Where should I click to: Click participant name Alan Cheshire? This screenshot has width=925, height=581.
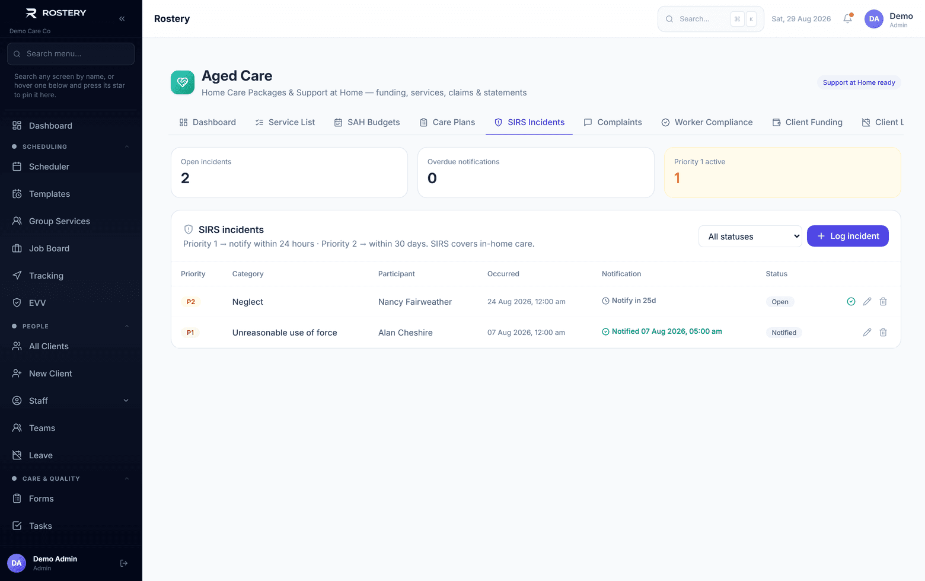(406, 333)
